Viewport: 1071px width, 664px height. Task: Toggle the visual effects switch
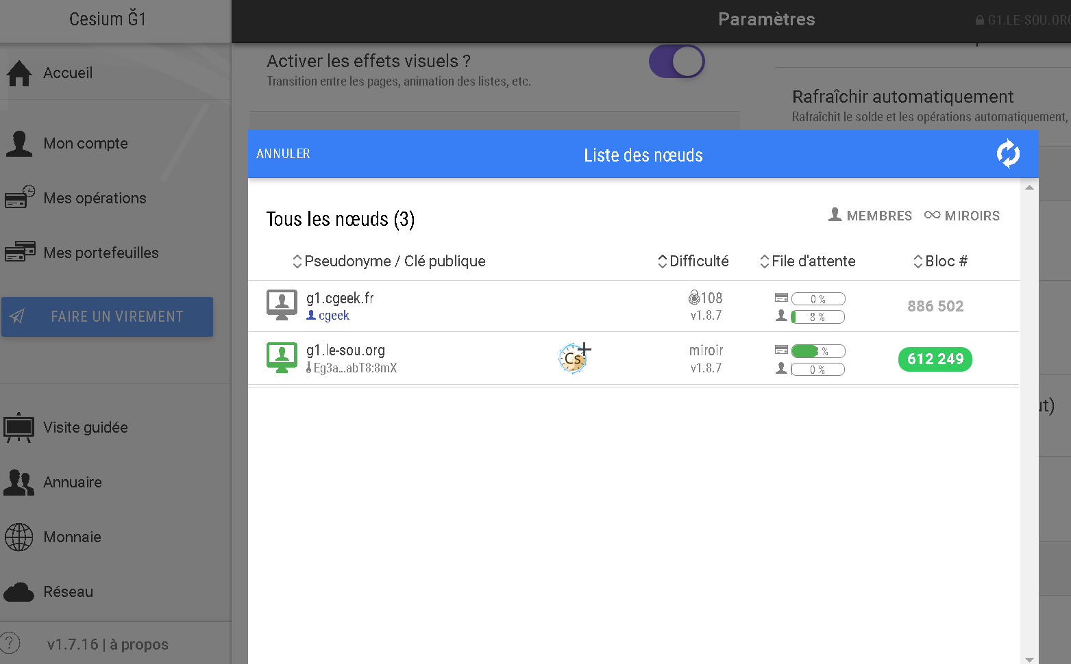click(x=676, y=62)
